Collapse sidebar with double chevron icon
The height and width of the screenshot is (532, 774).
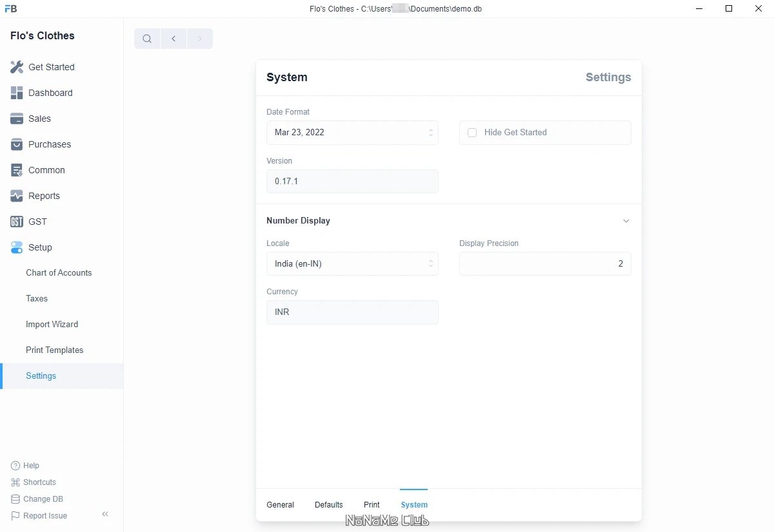(x=105, y=514)
